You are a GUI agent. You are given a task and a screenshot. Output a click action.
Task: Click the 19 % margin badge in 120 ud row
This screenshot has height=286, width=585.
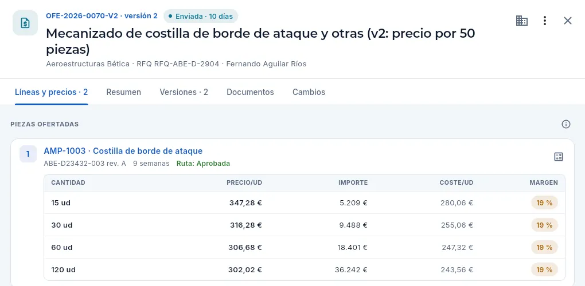pos(544,270)
